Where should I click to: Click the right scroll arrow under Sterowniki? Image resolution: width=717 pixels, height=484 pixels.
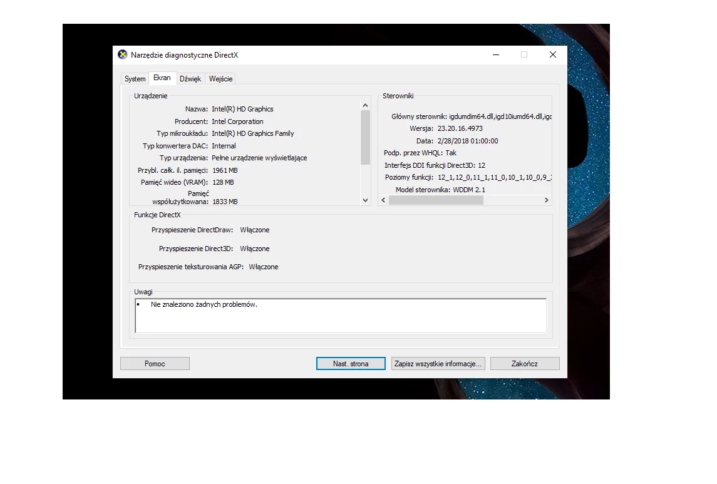(x=546, y=200)
